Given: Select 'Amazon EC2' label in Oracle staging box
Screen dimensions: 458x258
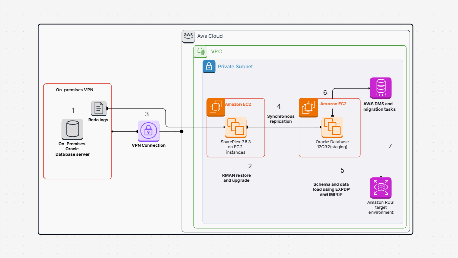Looking at the screenshot, I should pos(334,104).
